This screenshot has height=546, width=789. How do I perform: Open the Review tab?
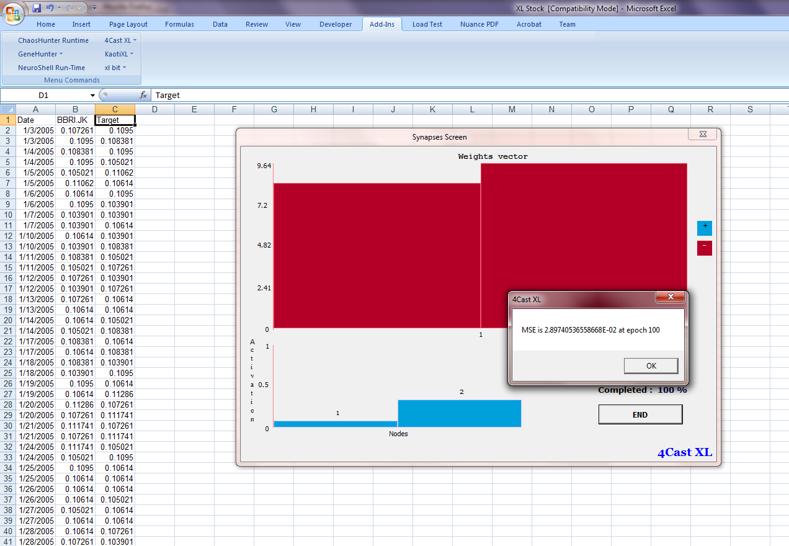257,24
